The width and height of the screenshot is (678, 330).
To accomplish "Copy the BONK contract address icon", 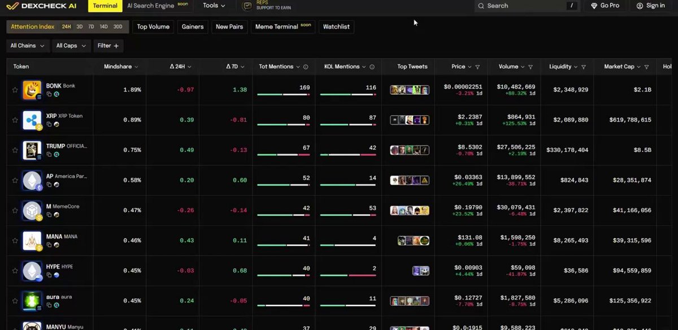I will [49, 94].
